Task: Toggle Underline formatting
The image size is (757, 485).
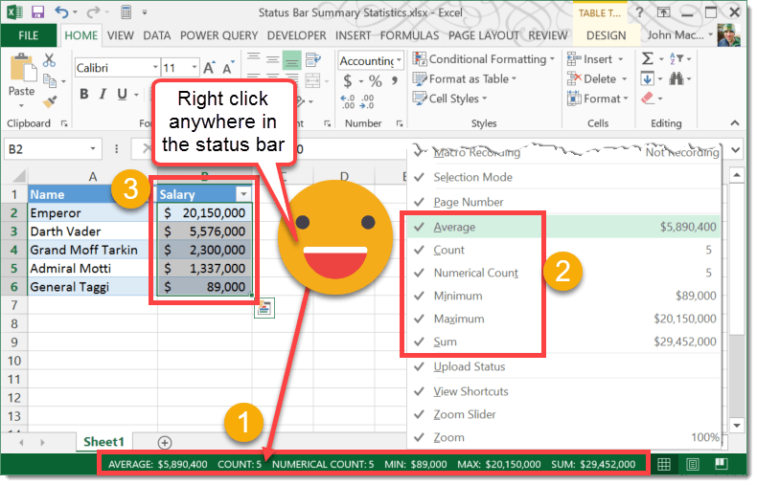Action: (122, 94)
